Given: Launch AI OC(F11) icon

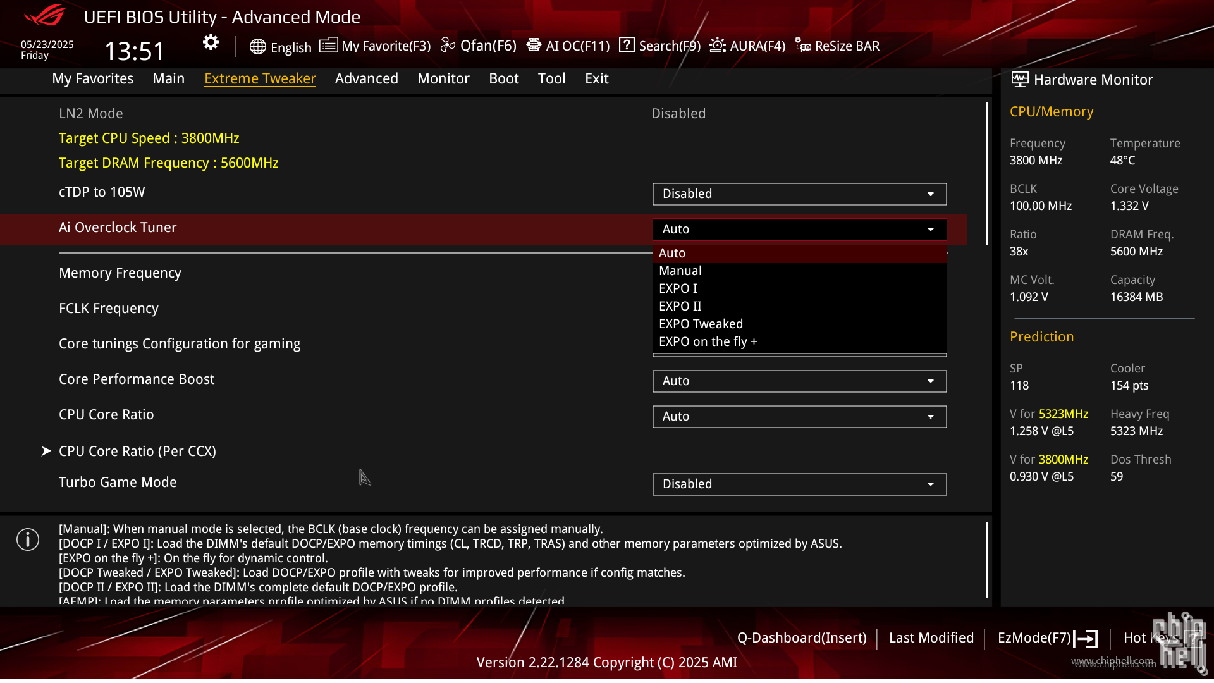Looking at the screenshot, I should point(534,46).
